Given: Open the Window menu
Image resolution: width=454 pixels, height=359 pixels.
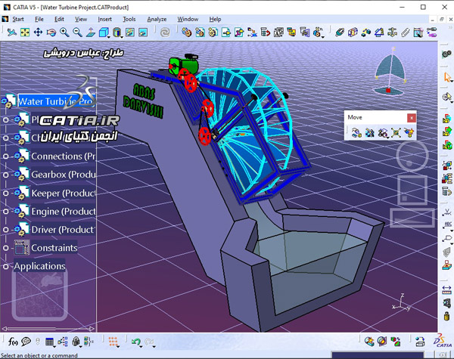Looking at the screenshot, I should point(188,19).
